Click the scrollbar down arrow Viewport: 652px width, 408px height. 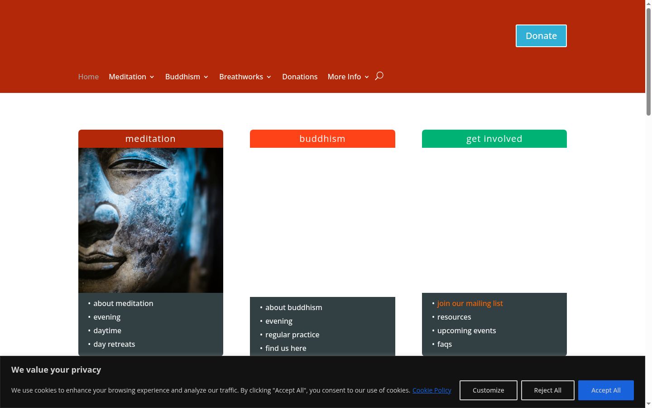tap(648, 404)
